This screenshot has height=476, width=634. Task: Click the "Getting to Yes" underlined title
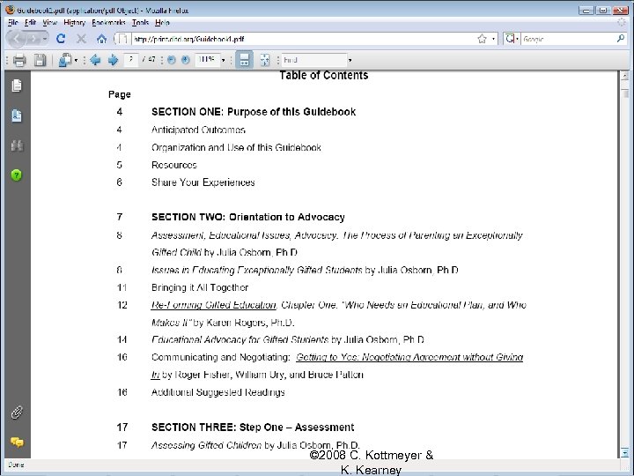pyautogui.click(x=409, y=357)
